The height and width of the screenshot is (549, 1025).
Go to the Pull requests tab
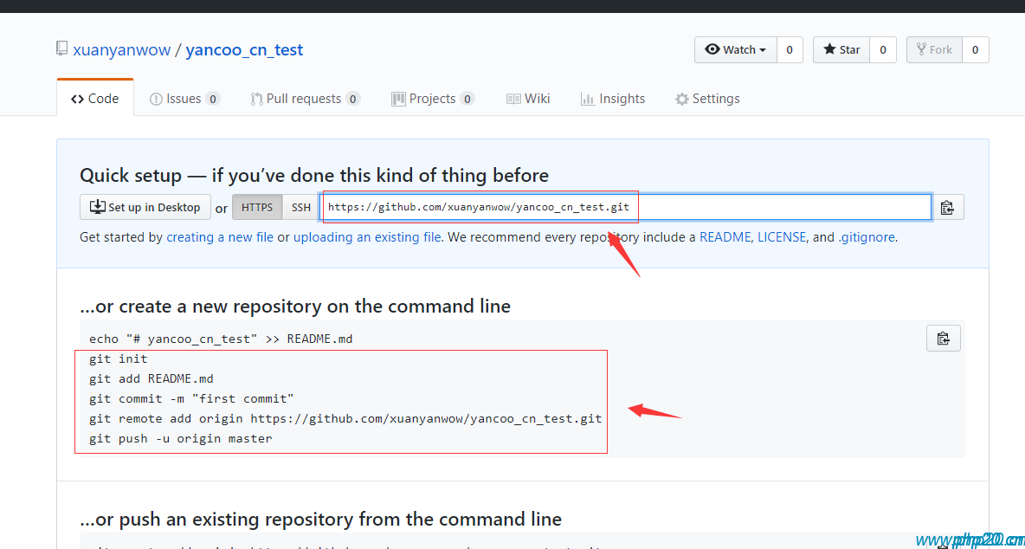point(306,99)
